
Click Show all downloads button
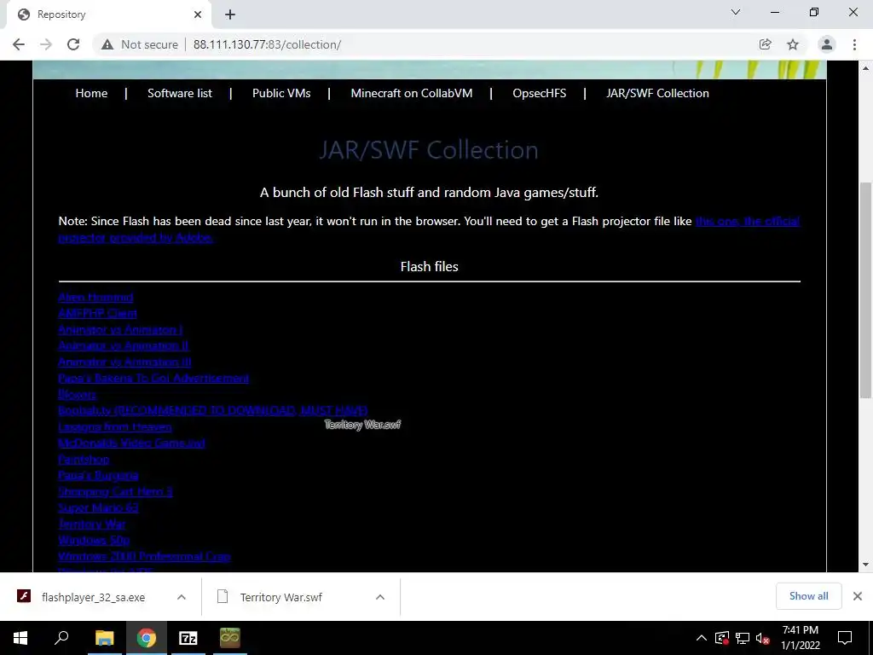[808, 596]
